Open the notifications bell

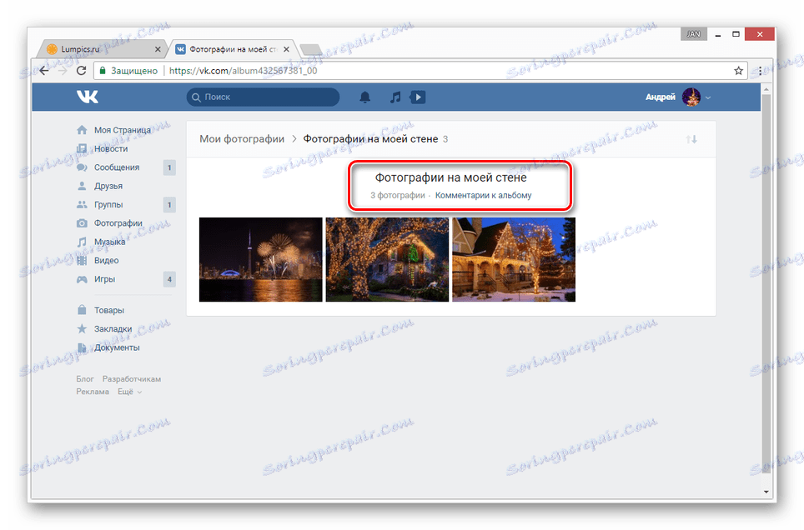[366, 97]
